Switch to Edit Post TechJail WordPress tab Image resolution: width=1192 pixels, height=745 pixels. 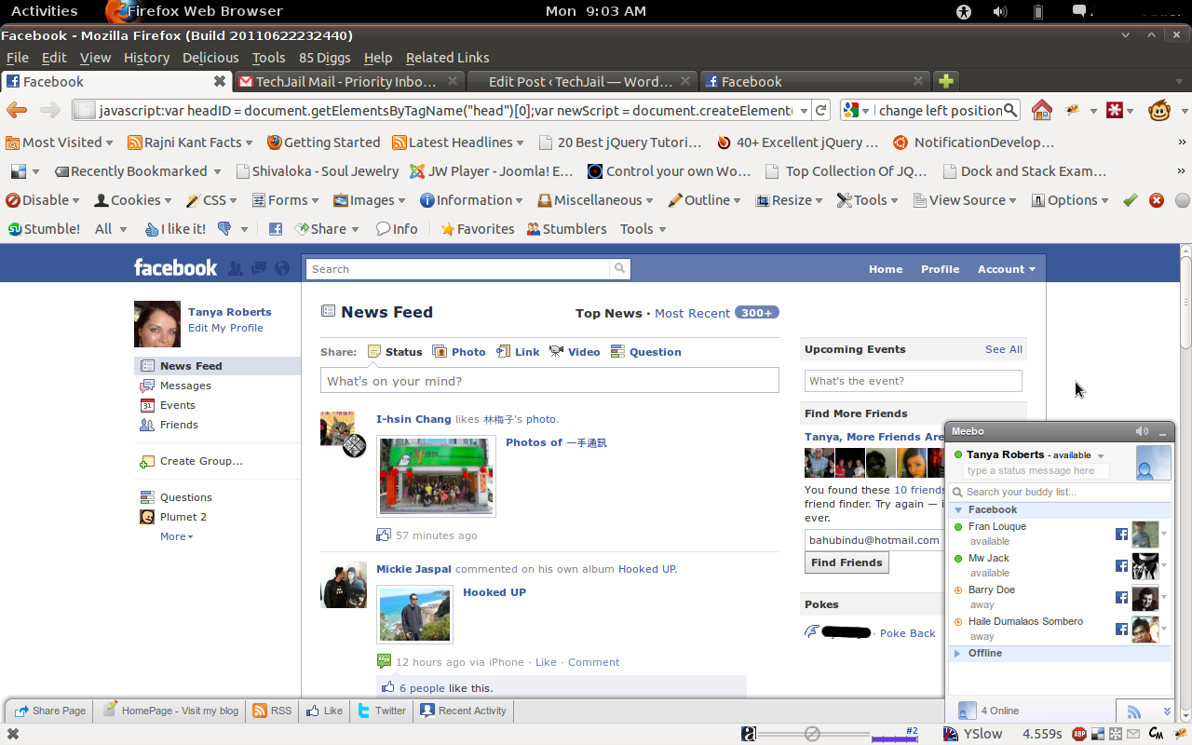pos(581,81)
